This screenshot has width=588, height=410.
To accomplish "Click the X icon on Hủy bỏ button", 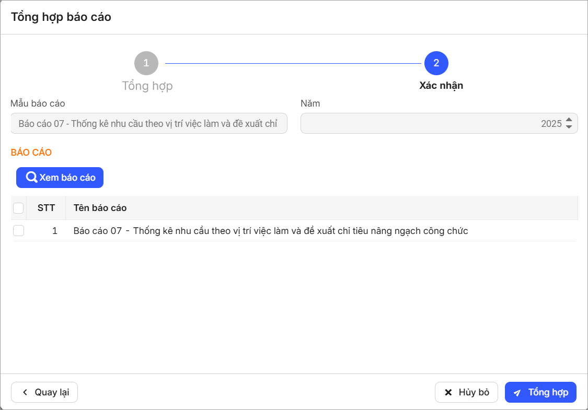I will coord(448,393).
